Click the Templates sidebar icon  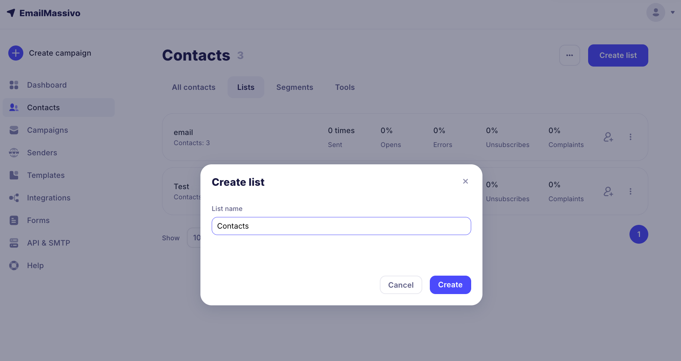pyautogui.click(x=14, y=175)
